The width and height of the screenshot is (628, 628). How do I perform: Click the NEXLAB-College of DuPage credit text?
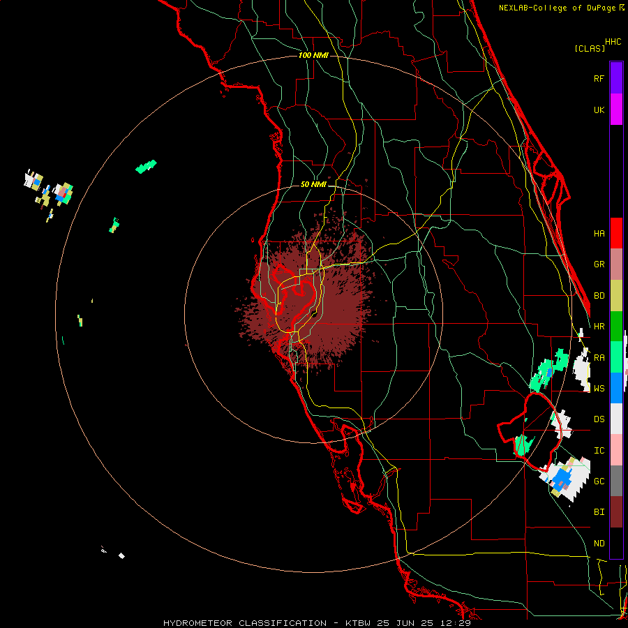pos(561,8)
